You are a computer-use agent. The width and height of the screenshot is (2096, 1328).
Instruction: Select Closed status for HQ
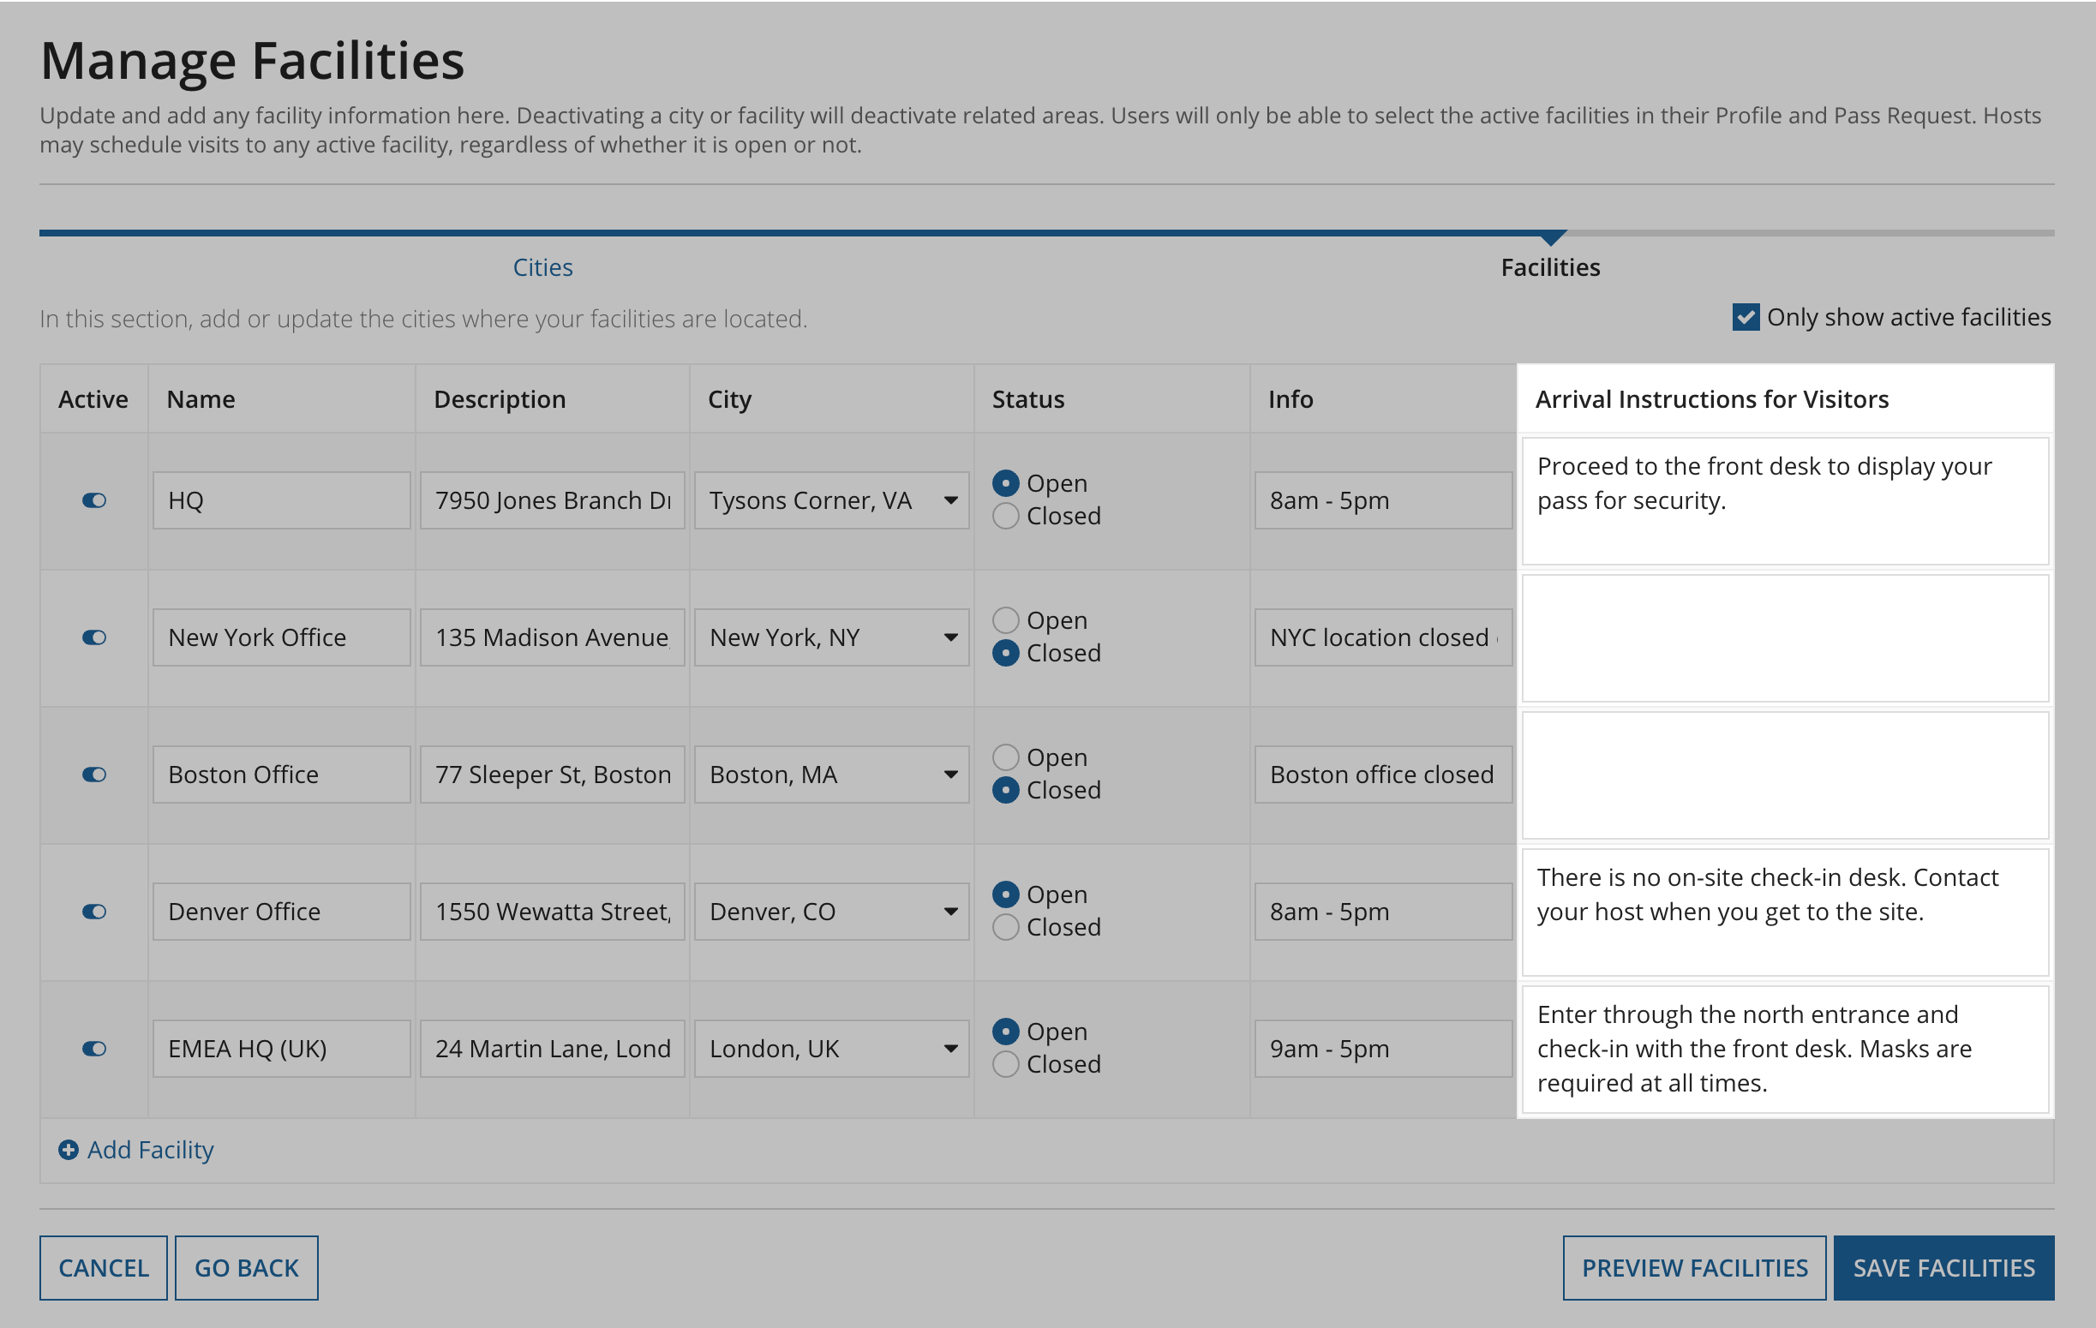tap(1005, 516)
